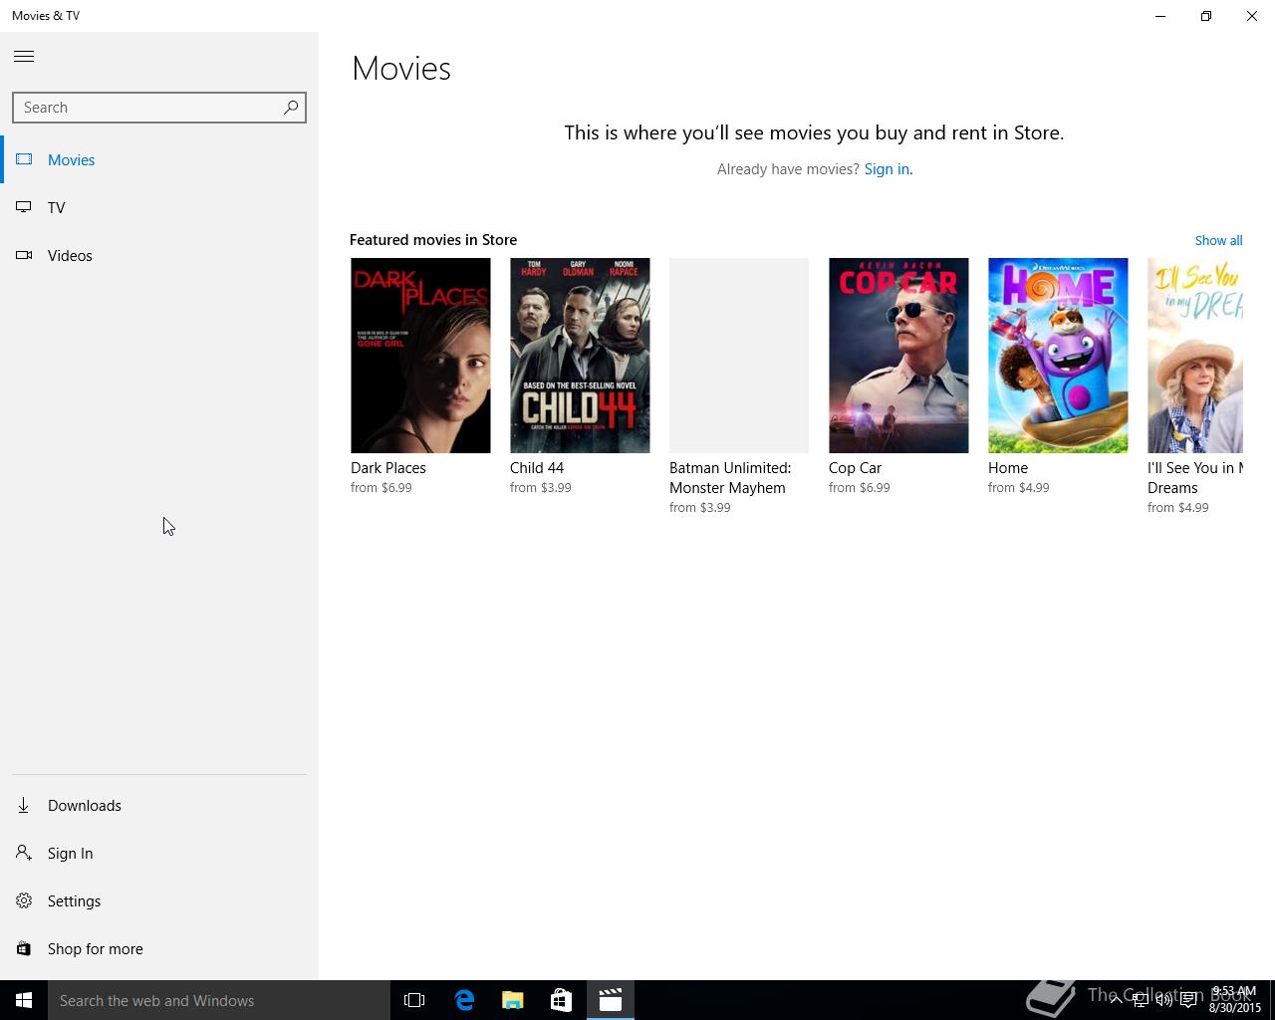
Task: Focus the Search input field
Action: click(x=159, y=108)
